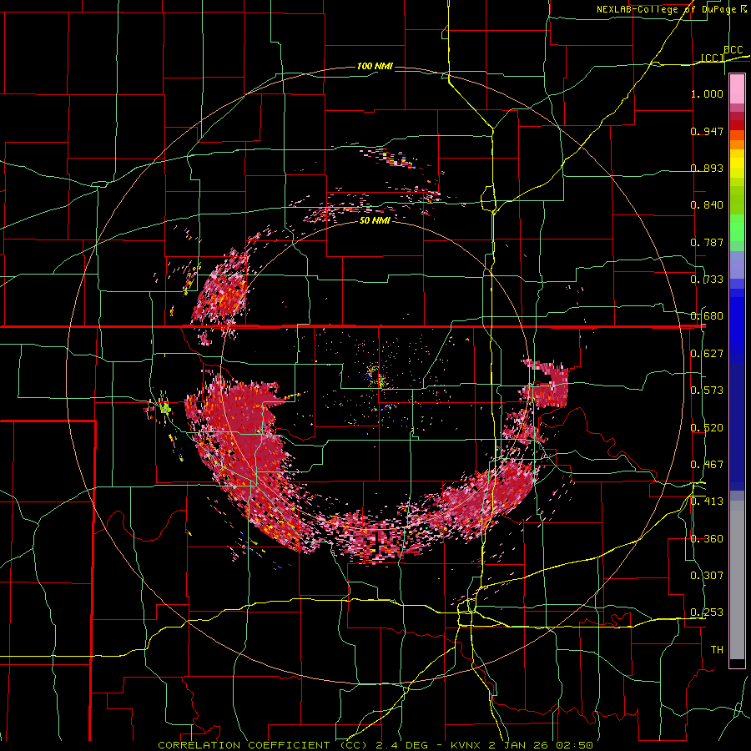This screenshot has width=751, height=751.
Task: Select the DCC label above the color scale
Action: tap(733, 50)
